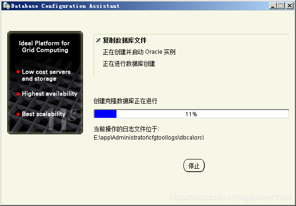The width and height of the screenshot is (296, 206).
Task: Select the 复制数据库文件 step
Action: pos(125,40)
